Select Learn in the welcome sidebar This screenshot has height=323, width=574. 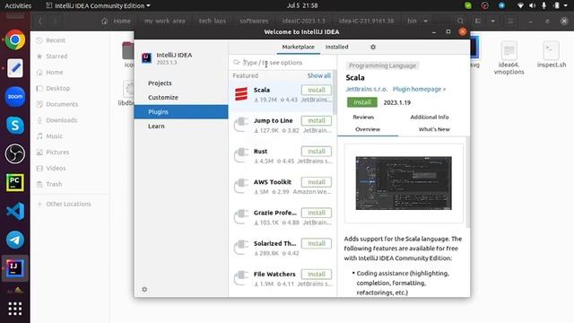181,126
